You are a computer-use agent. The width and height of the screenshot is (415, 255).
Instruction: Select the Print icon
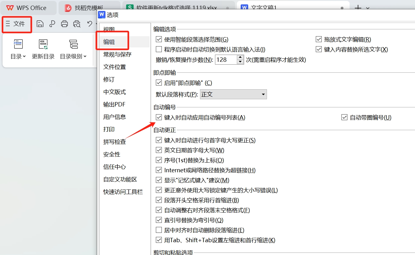point(64,24)
